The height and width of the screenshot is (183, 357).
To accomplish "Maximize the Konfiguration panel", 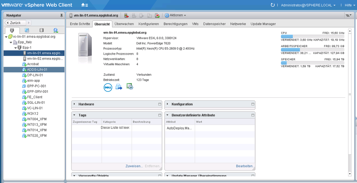I will [x=253, y=104].
